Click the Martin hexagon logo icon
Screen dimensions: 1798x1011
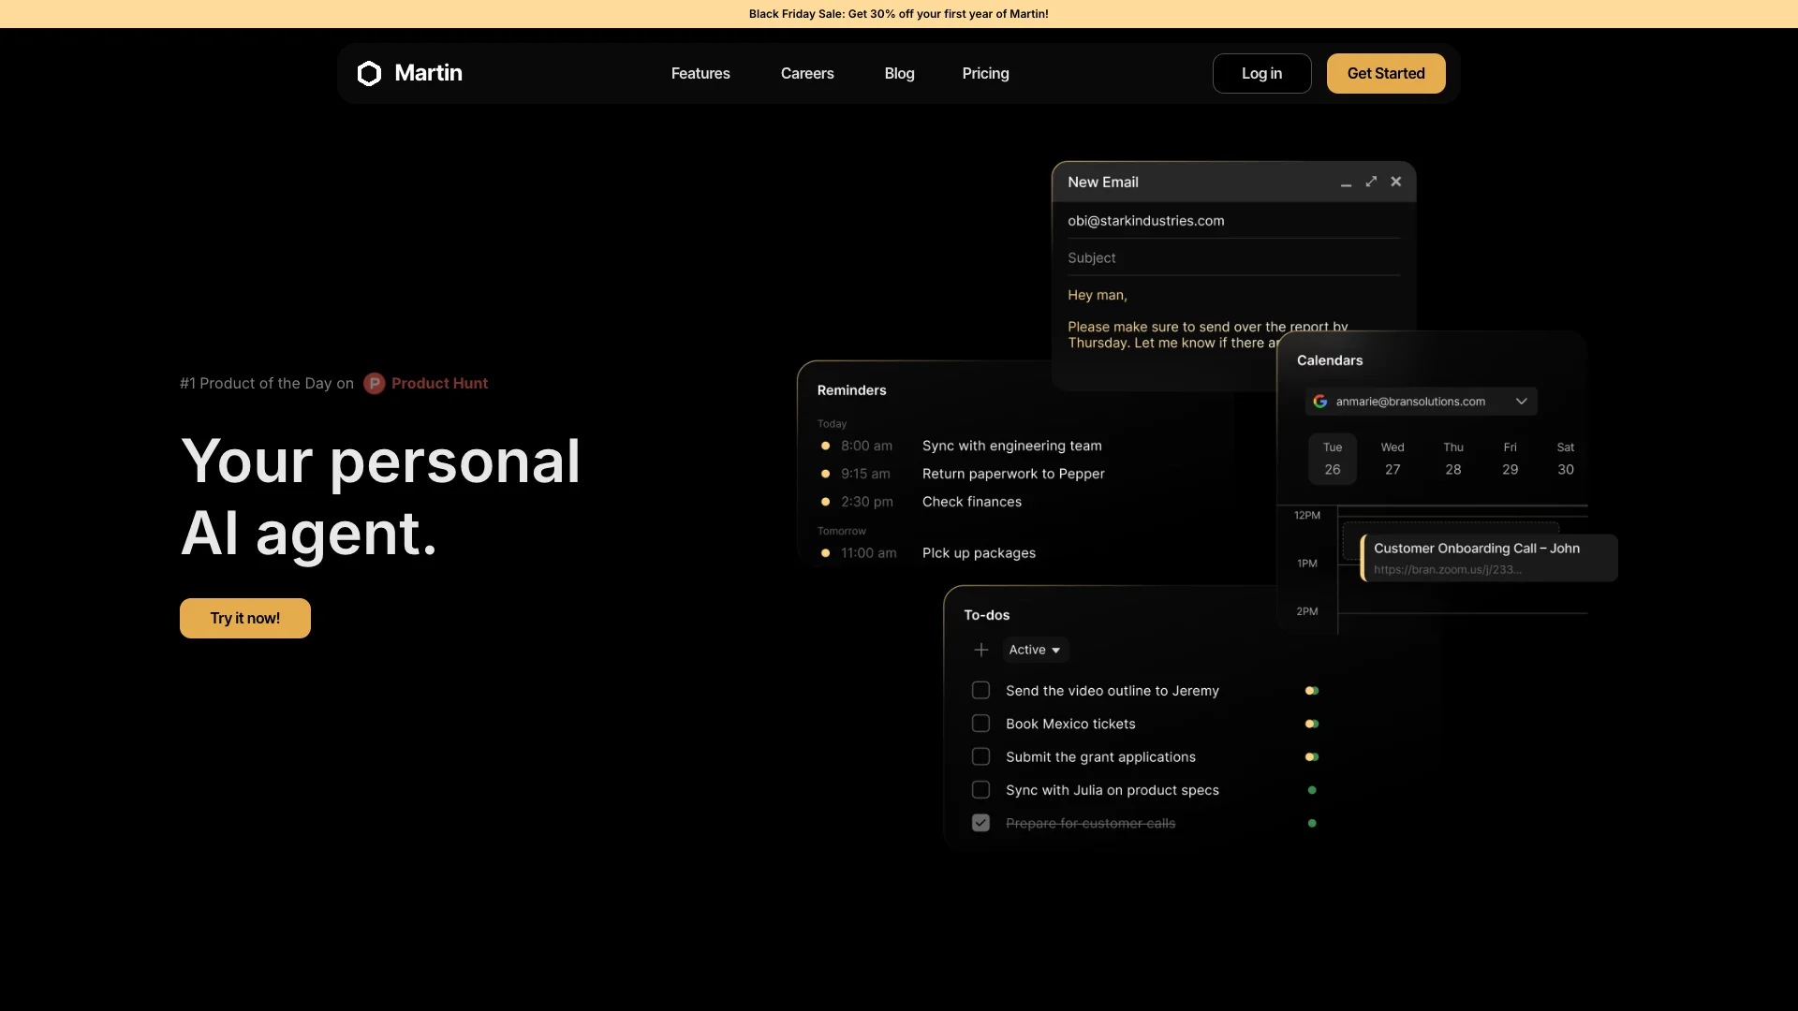[x=369, y=73]
